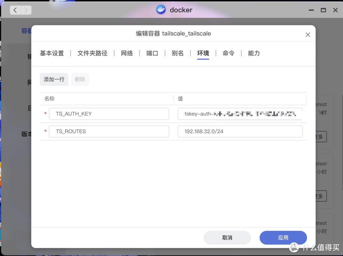Click the 添加一行 button
Screen dimensions: 343x256
[54, 79]
